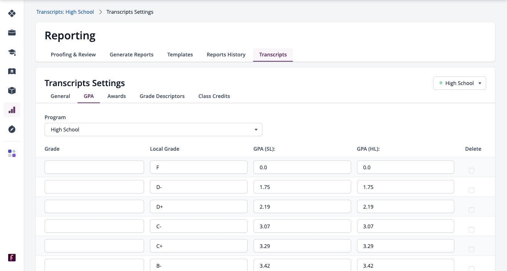Click GPA (HL) field with 1.75
The image size is (507, 271).
[x=406, y=187]
